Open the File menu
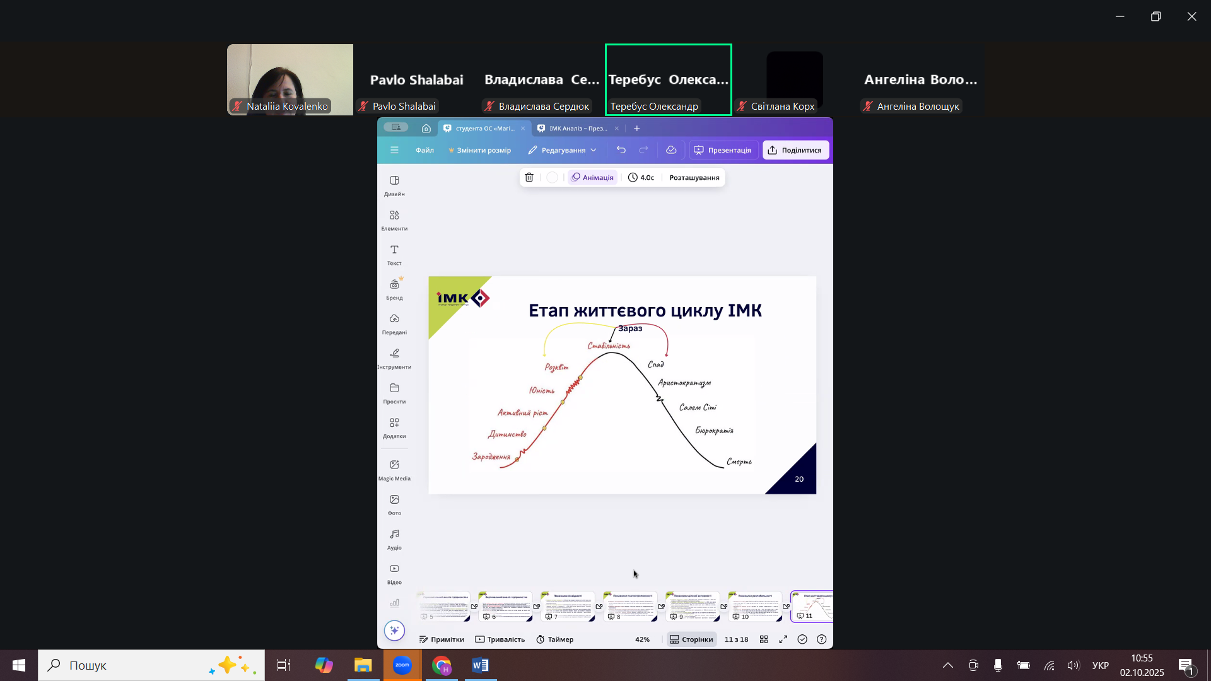The image size is (1211, 681). click(x=424, y=150)
